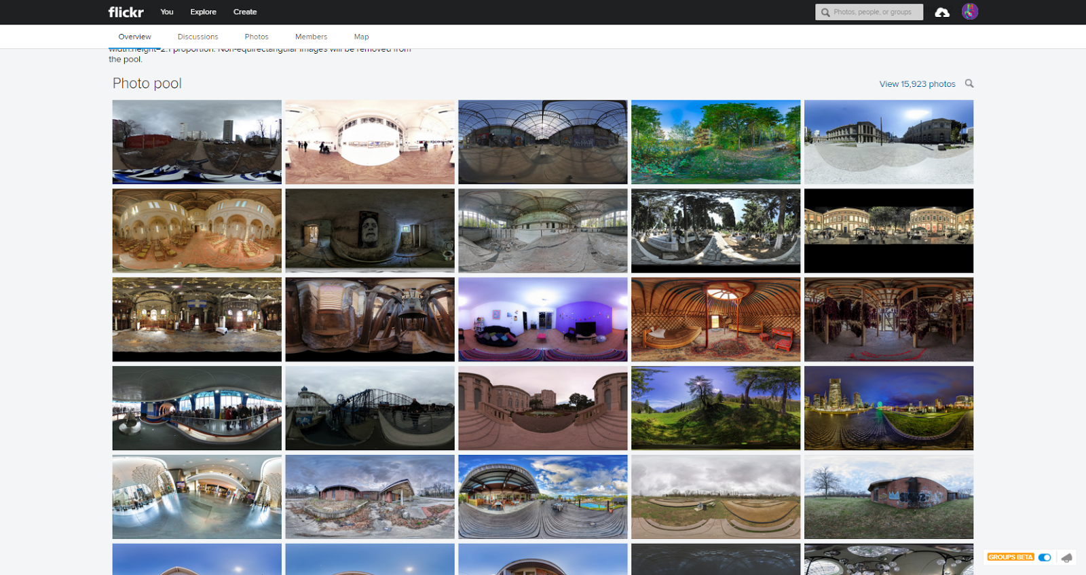
Task: Open the Create menu
Action: (x=245, y=12)
